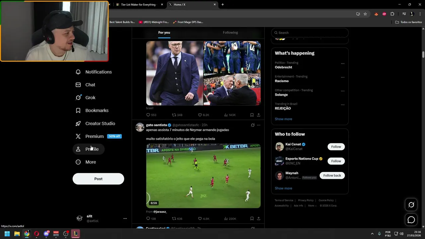This screenshot has width=425, height=239.
Task: Open more options for Odebrecht trend
Action: [343, 63]
